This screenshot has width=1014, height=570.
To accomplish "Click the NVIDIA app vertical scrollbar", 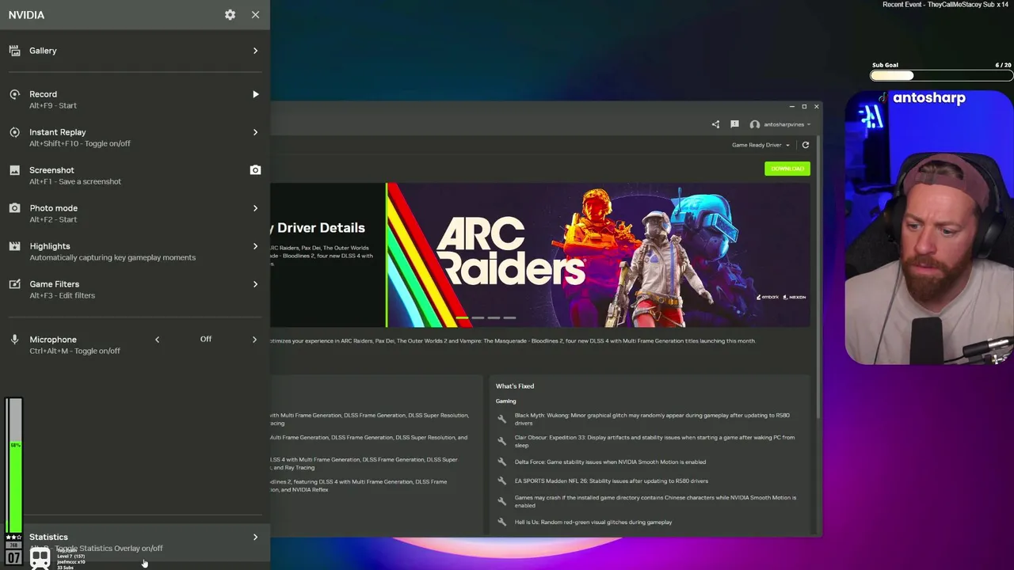I will click(819, 277).
